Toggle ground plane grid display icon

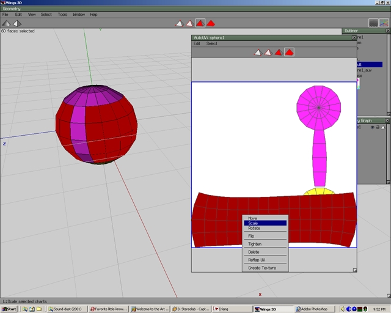click(373, 23)
